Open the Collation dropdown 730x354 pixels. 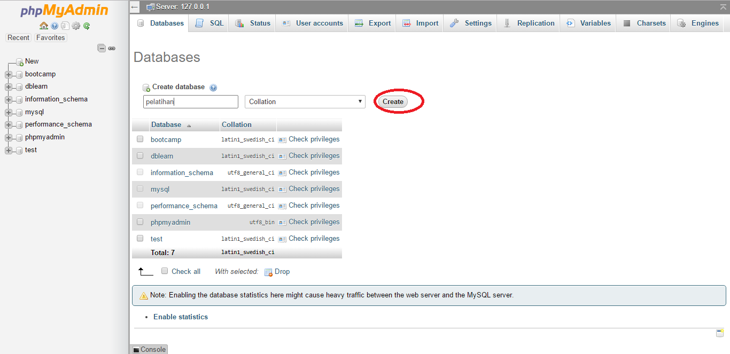[305, 101]
